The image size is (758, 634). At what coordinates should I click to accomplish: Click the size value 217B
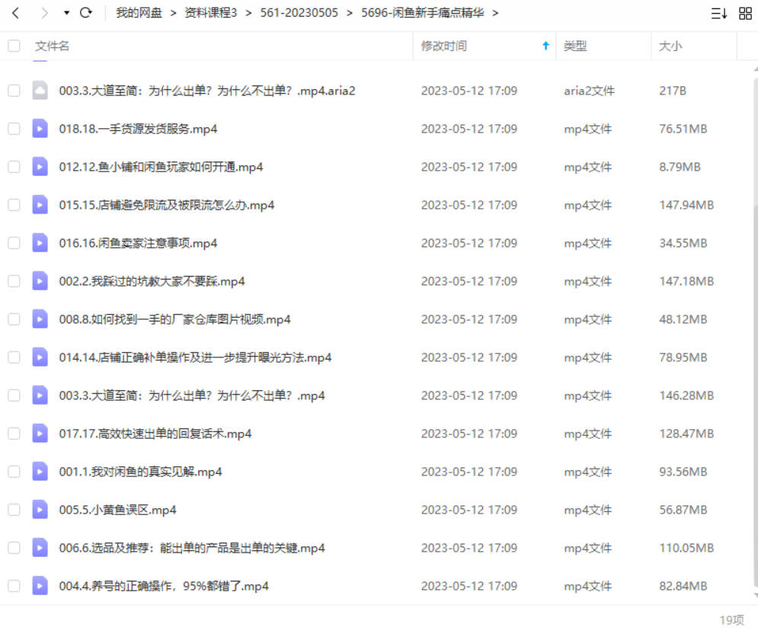point(673,91)
